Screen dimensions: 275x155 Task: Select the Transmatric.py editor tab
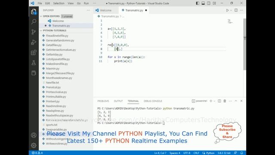click(134, 10)
